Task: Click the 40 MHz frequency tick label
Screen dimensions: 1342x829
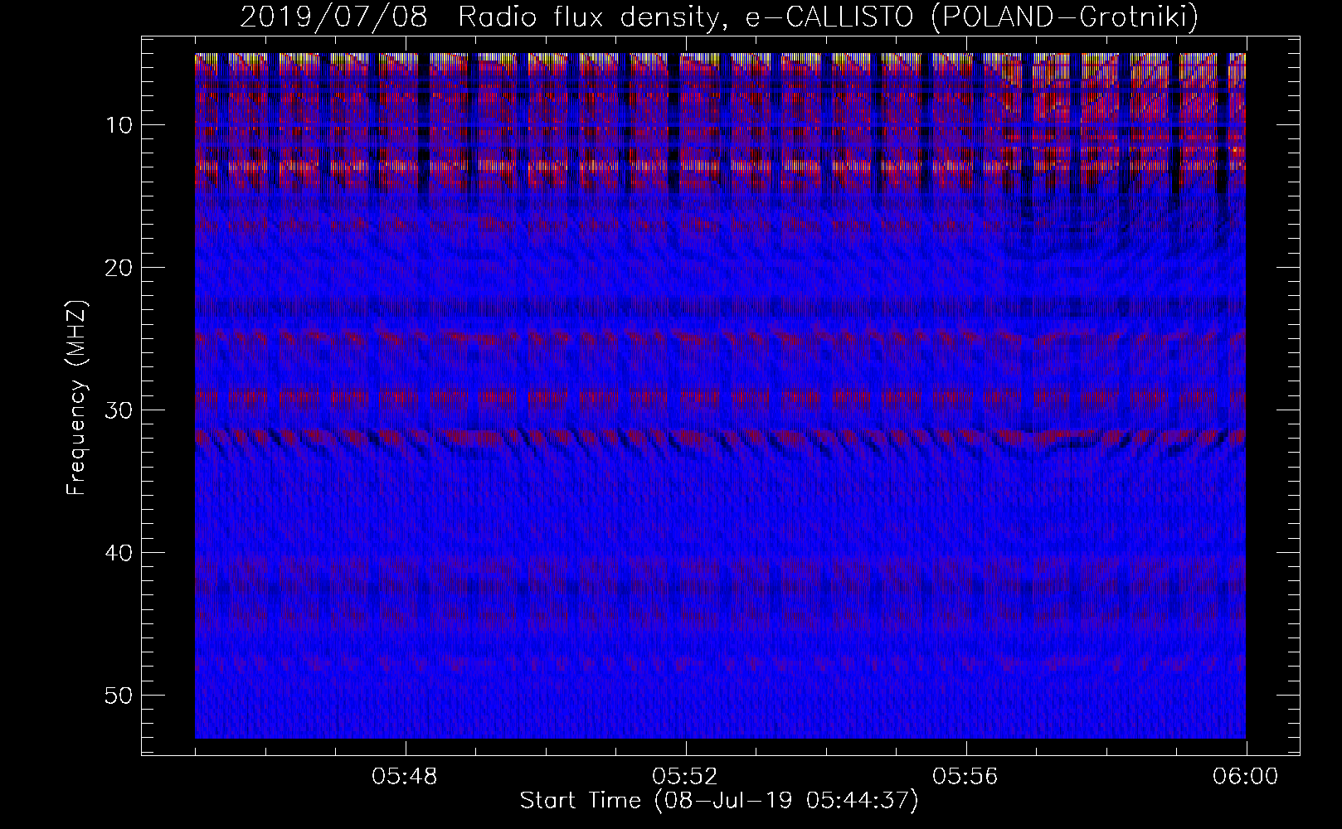Action: pyautogui.click(x=120, y=552)
